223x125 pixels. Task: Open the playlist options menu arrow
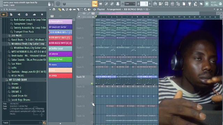click(x=50, y=9)
